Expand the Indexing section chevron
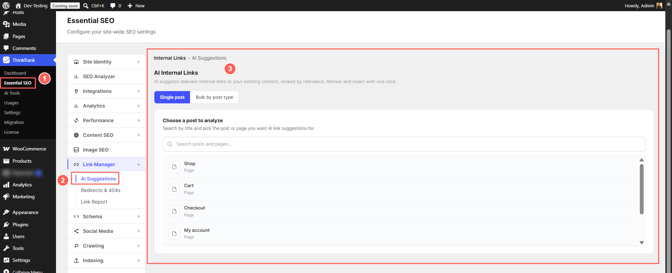 click(139, 260)
